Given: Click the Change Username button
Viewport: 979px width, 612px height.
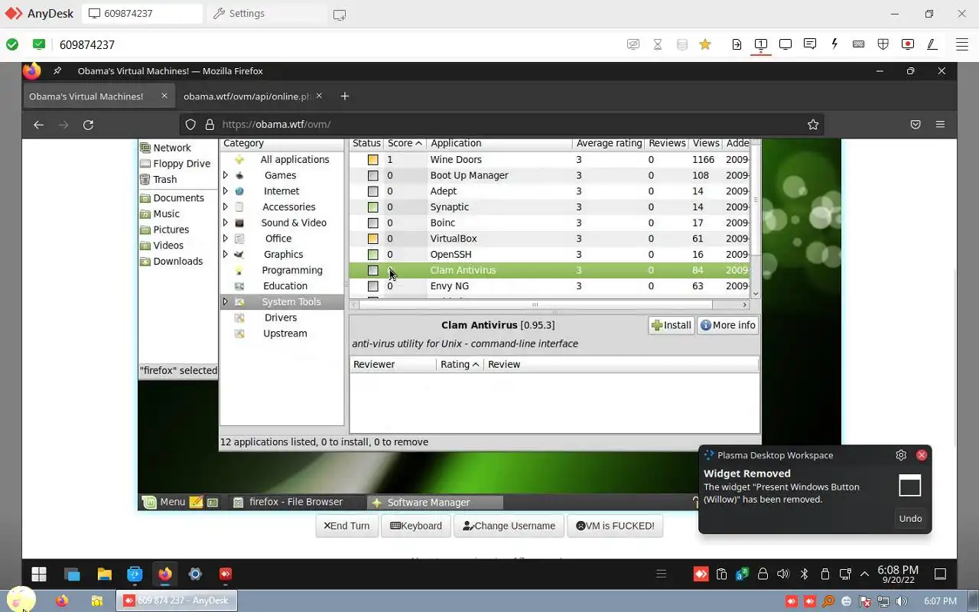Looking at the screenshot, I should click(x=509, y=526).
